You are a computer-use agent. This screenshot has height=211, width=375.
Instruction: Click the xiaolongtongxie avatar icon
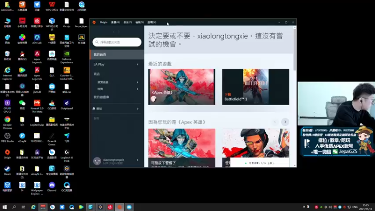(x=97, y=161)
